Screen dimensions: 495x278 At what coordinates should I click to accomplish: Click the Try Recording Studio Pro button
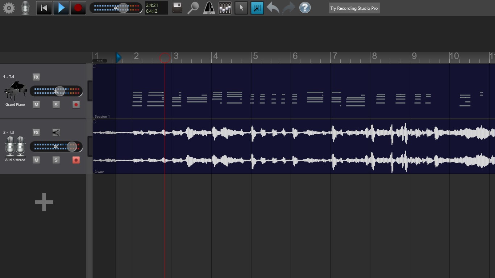pos(354,8)
